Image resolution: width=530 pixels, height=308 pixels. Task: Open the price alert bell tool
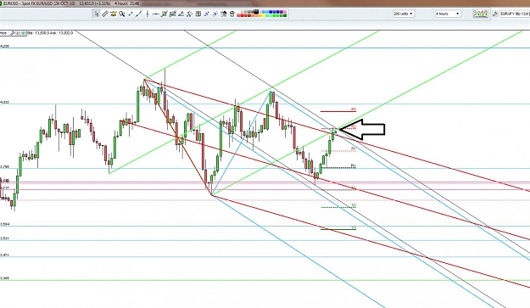pyautogui.click(x=114, y=14)
